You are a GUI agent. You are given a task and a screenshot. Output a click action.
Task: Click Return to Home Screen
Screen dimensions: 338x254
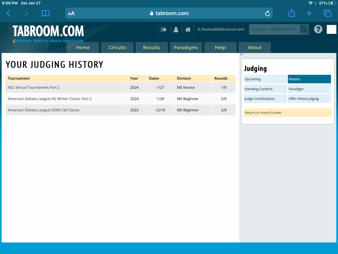point(288,113)
